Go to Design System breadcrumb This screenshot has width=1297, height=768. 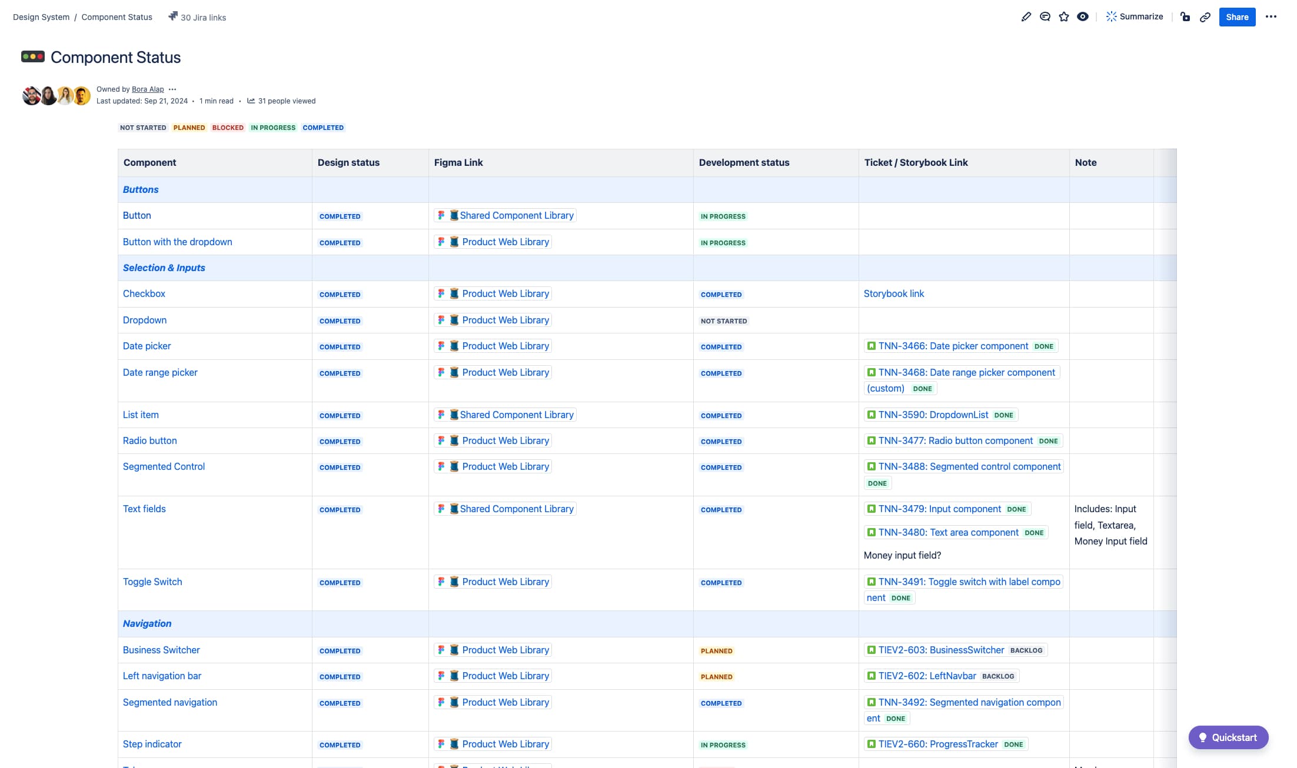(41, 18)
